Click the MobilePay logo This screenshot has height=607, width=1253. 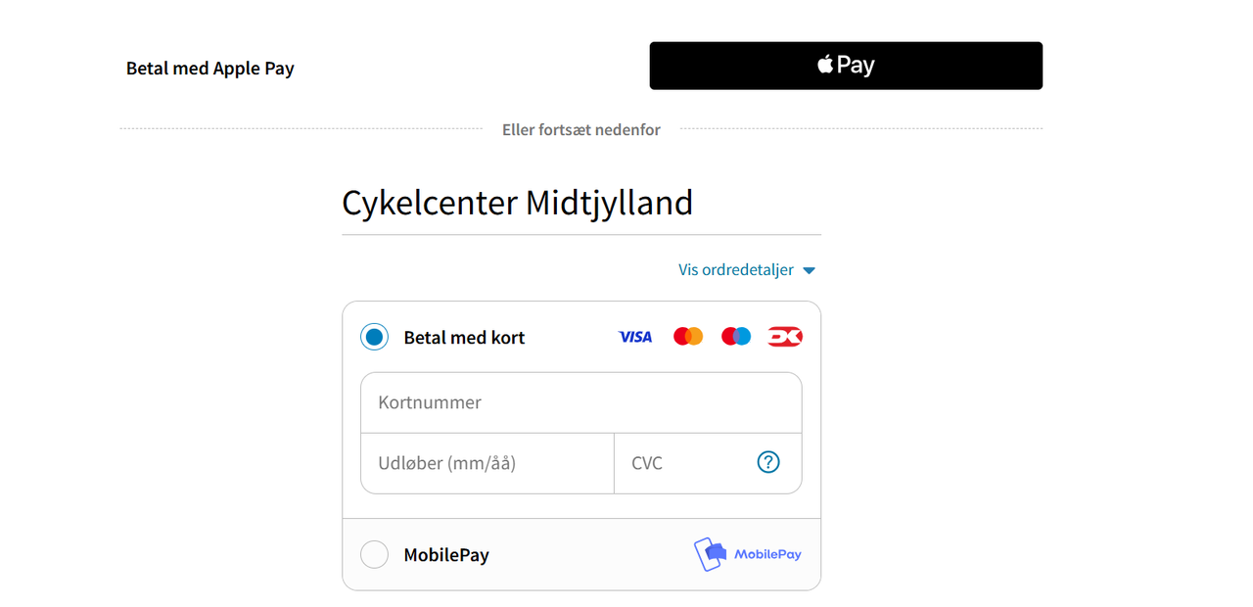[748, 554]
